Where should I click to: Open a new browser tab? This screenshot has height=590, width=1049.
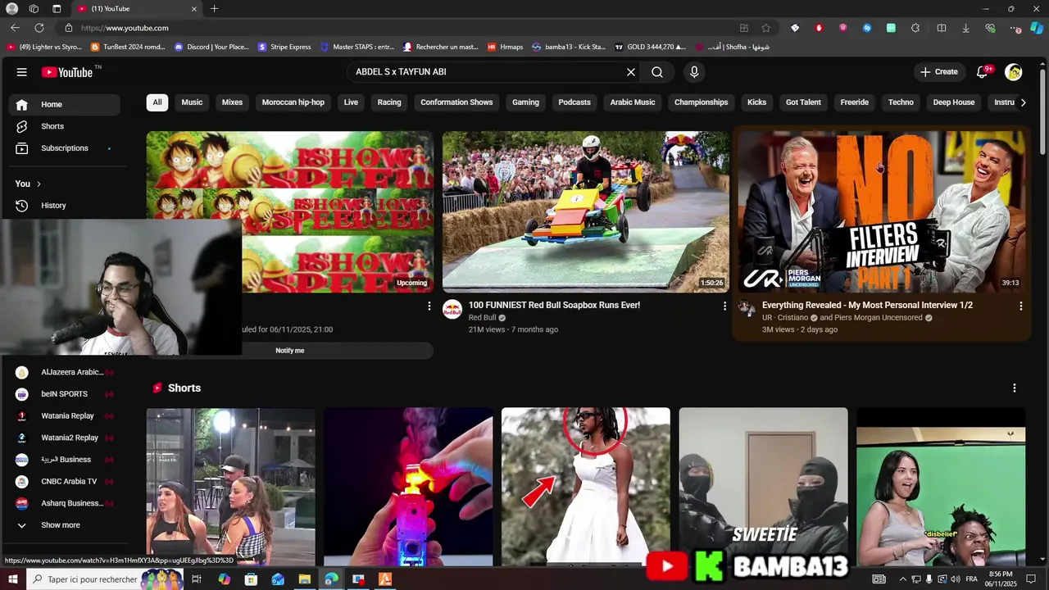(214, 9)
